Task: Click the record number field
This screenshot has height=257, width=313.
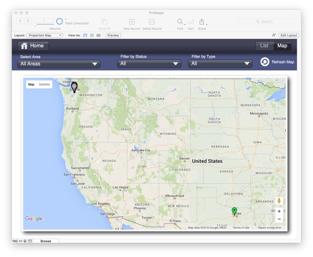Action: click(x=44, y=21)
